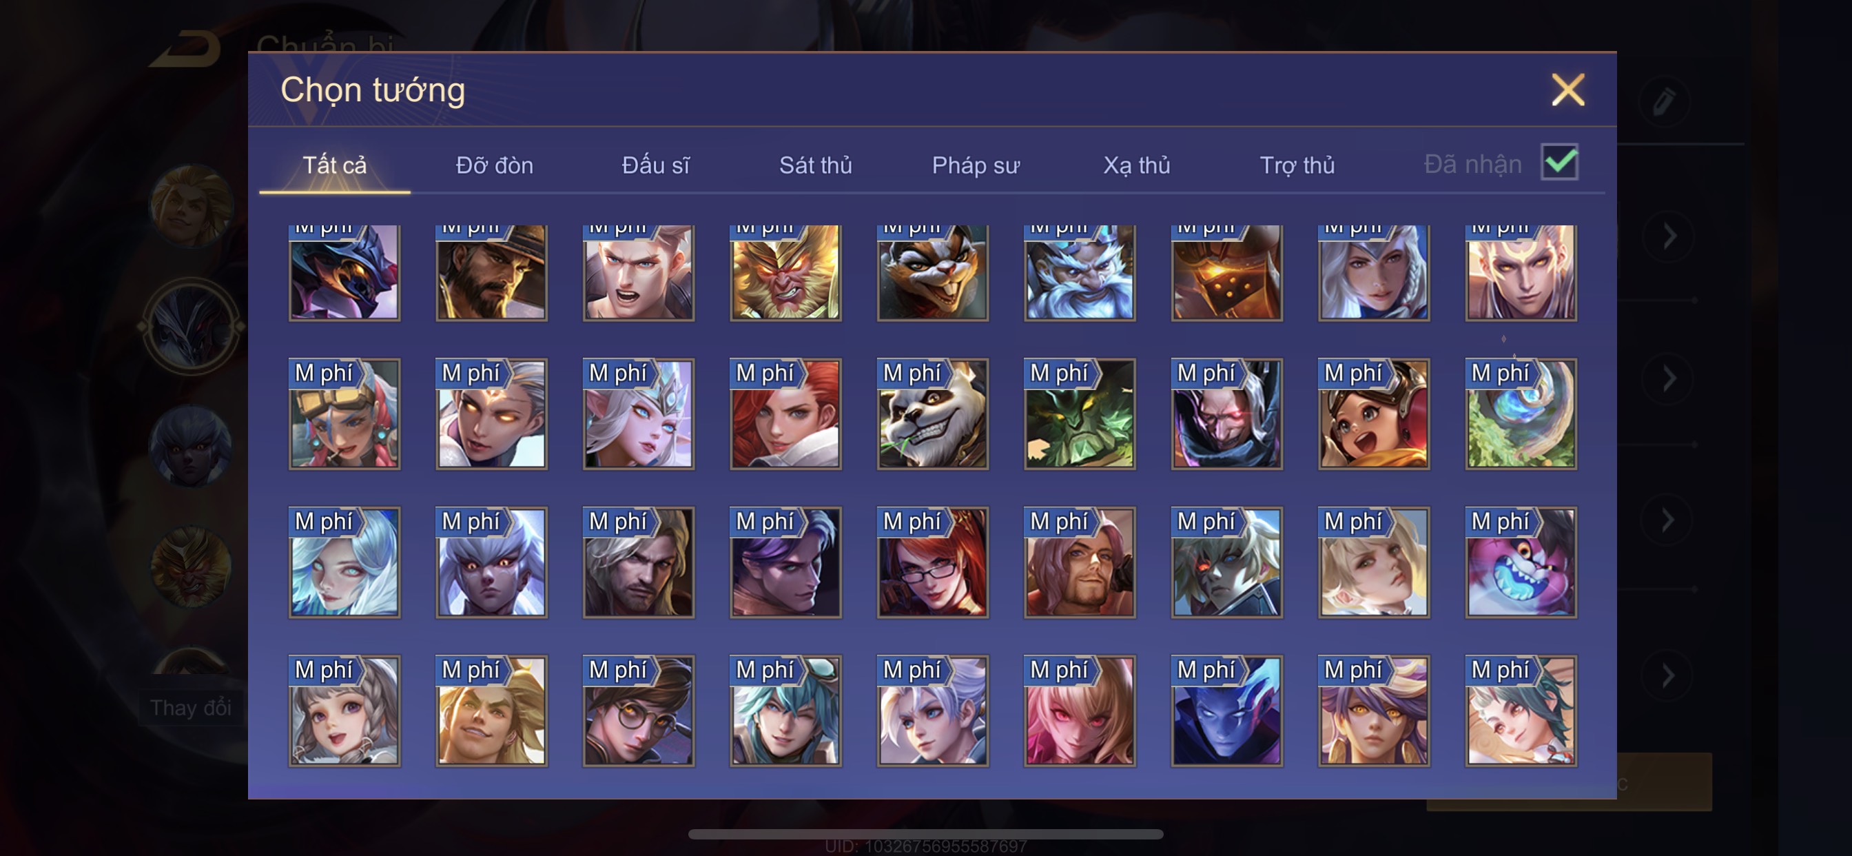Select the goggles-wearing girl hero portrait
Screen dimensions: 1852x856
click(x=344, y=414)
